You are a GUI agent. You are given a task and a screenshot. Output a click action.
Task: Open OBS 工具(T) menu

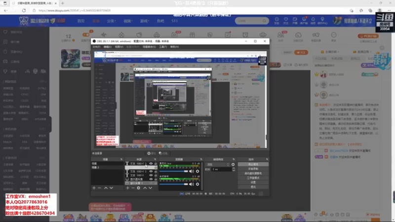tap(163, 47)
